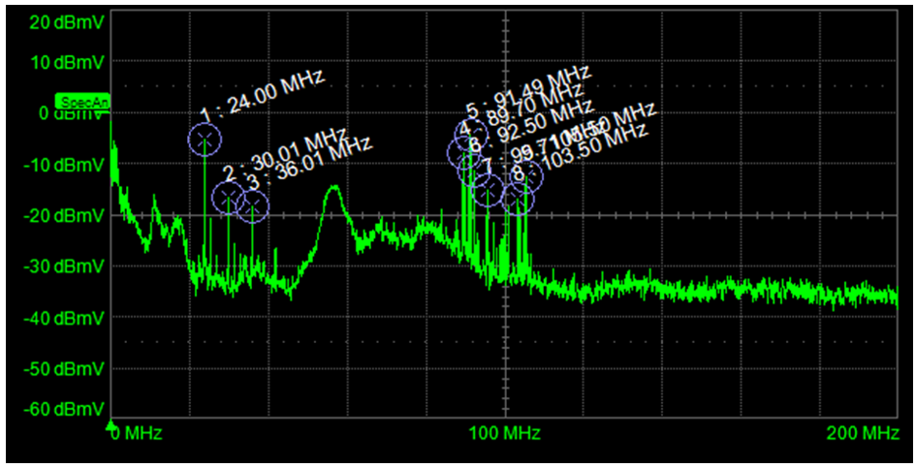Click the -20 dBmV reference level label
Screen dimensions: 916x468
(x=63, y=216)
